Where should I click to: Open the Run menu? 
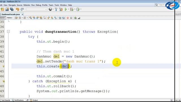tap(33, 5)
